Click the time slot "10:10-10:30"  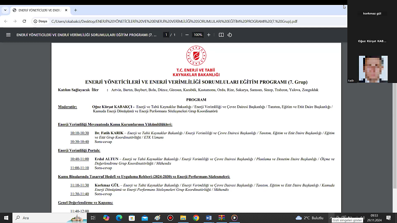(79, 133)
